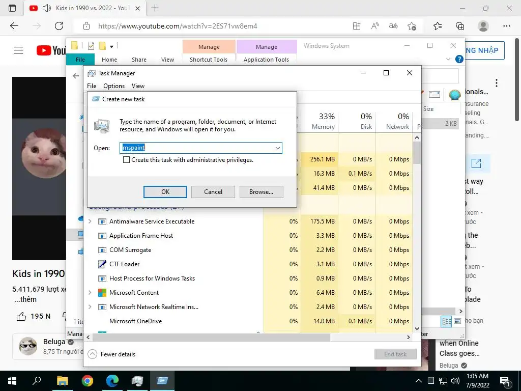The image size is (521, 391).
Task: Open Share ribbon tab in File Explorer
Action: pyautogui.click(x=139, y=60)
